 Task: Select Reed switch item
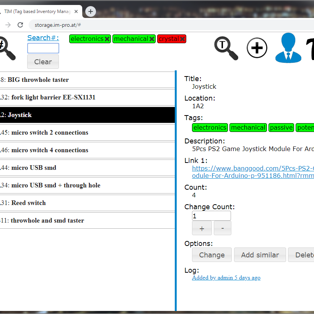[x=87, y=203]
